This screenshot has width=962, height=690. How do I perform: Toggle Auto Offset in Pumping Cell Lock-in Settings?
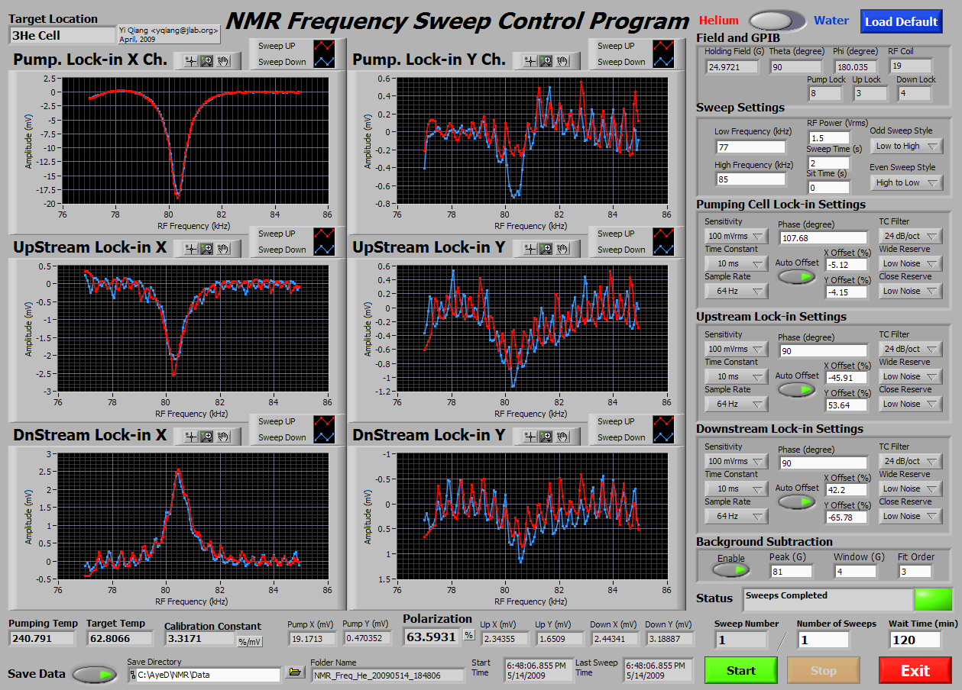click(797, 276)
